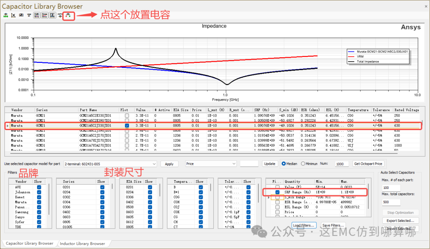
Task: Click the place capacitor icon with red and green arrows
Action: point(68,16)
